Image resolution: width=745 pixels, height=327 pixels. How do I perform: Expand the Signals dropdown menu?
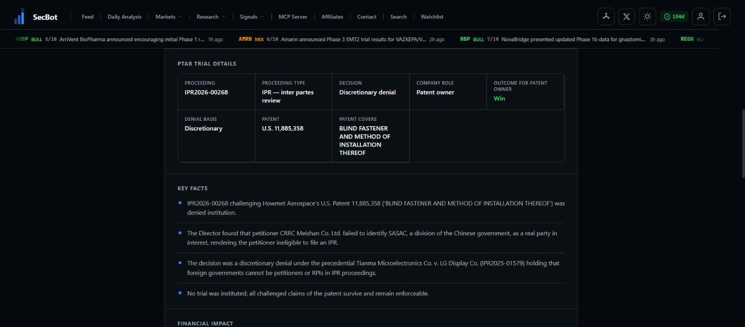tap(252, 16)
